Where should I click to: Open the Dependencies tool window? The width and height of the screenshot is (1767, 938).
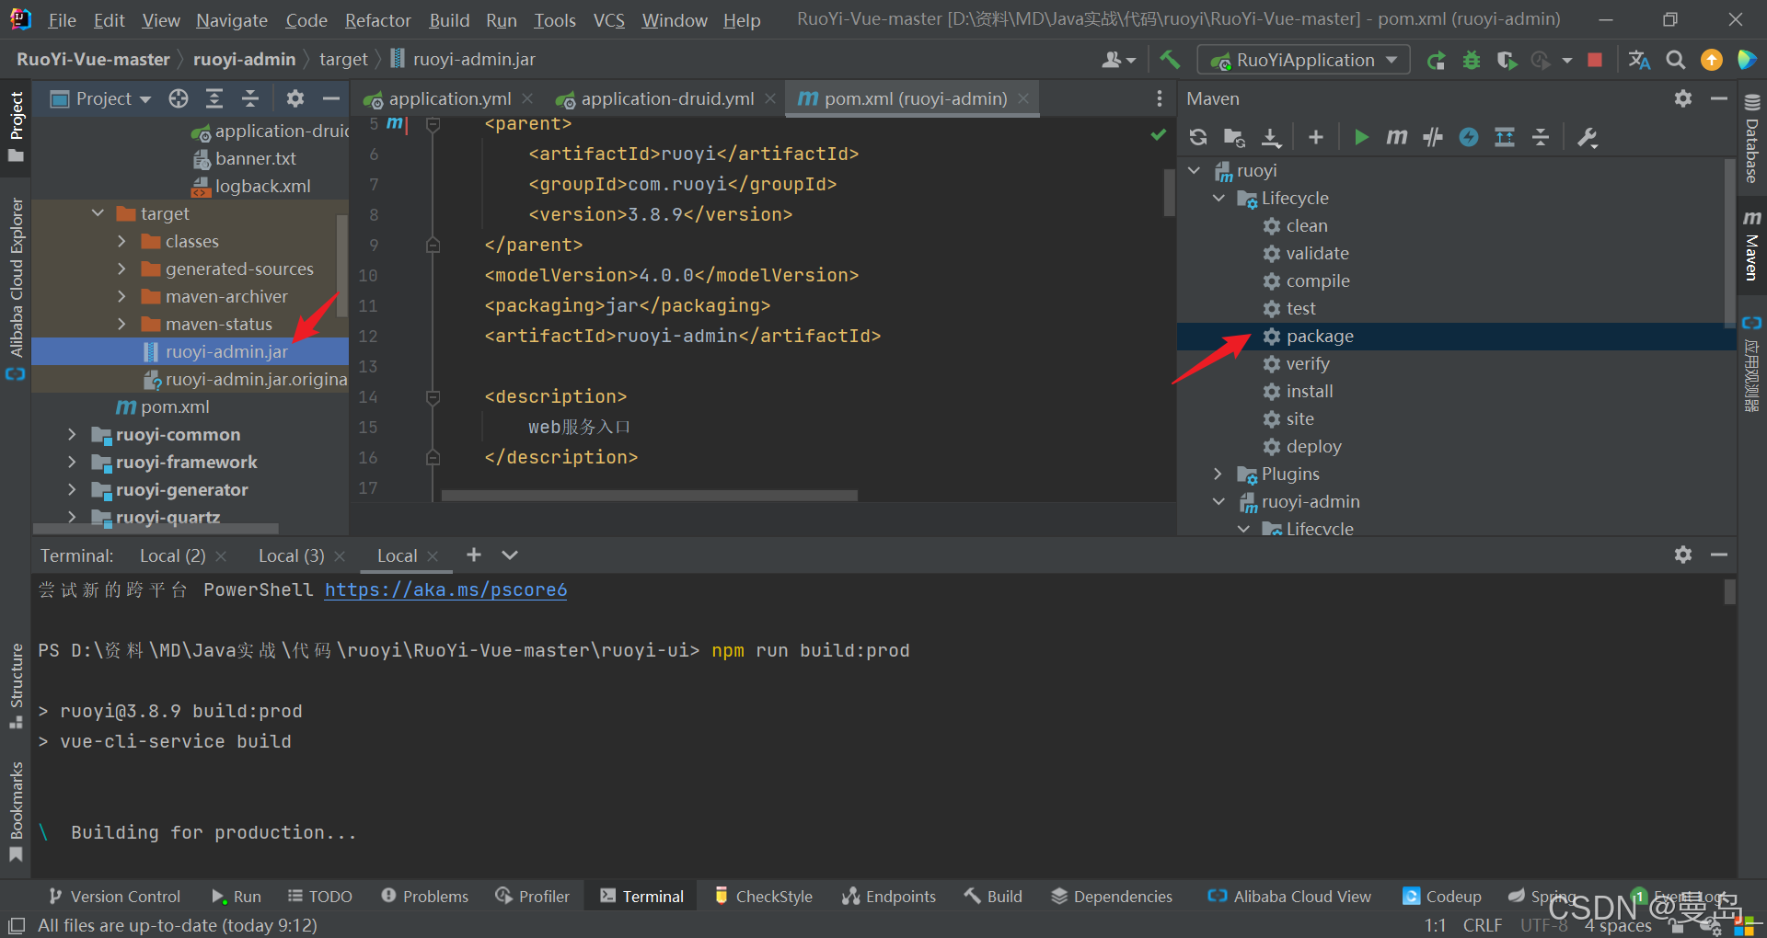tap(1112, 896)
